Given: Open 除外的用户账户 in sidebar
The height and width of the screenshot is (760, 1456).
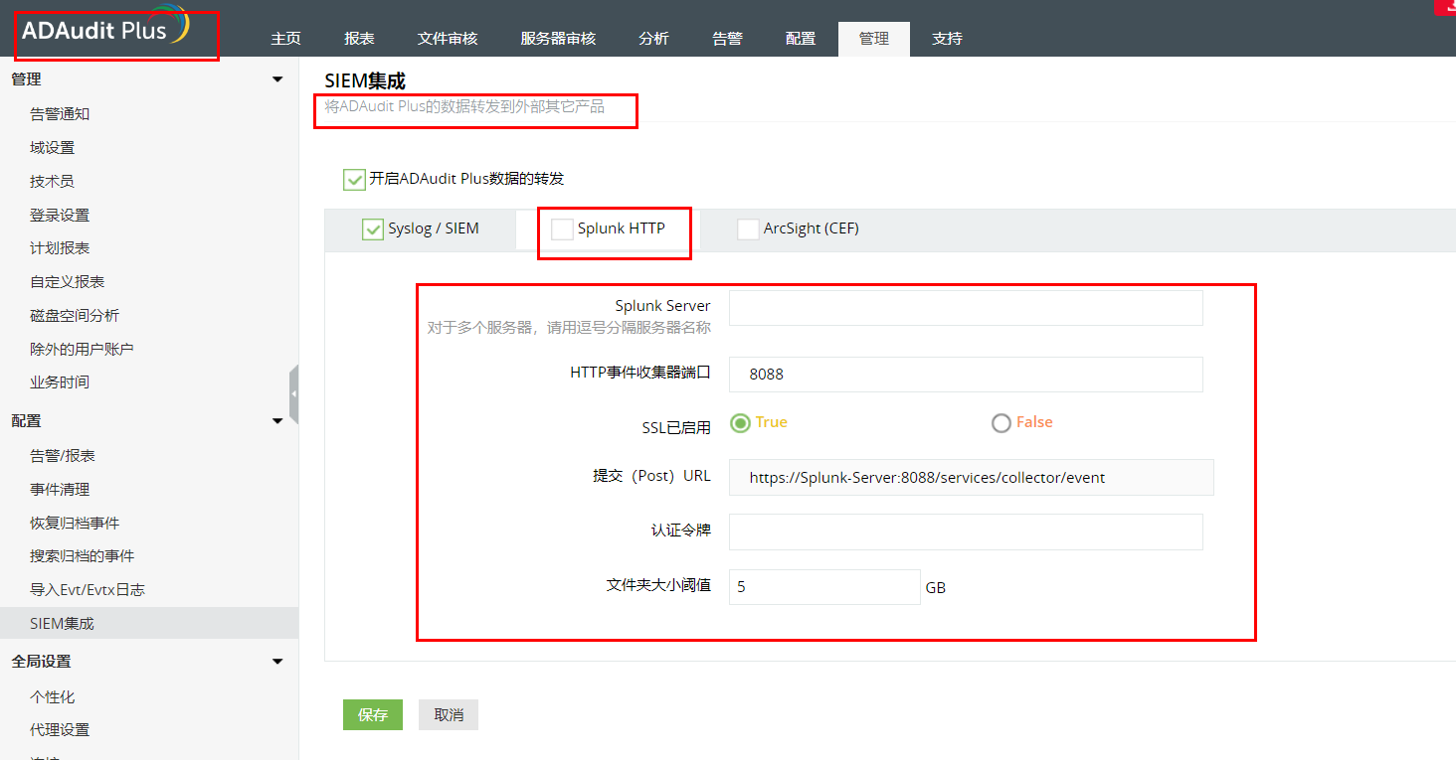Looking at the screenshot, I should (x=82, y=350).
